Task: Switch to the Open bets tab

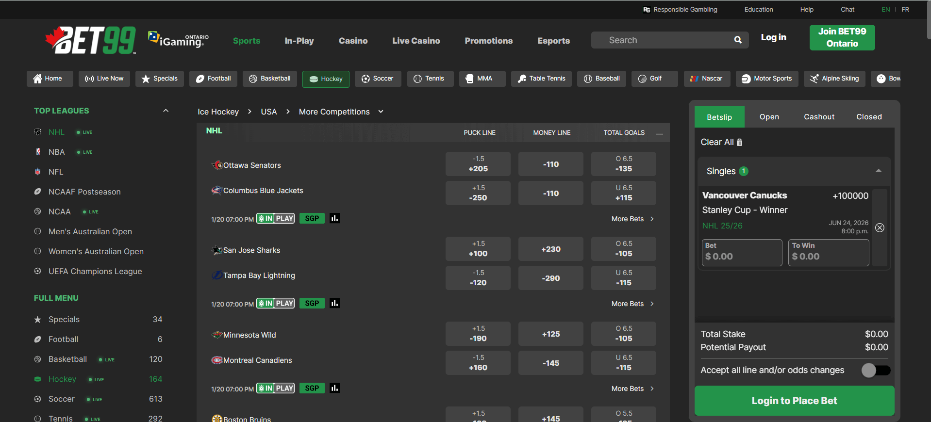Action: click(769, 117)
